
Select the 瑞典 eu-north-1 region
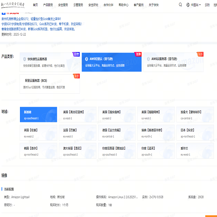click(156, 133)
